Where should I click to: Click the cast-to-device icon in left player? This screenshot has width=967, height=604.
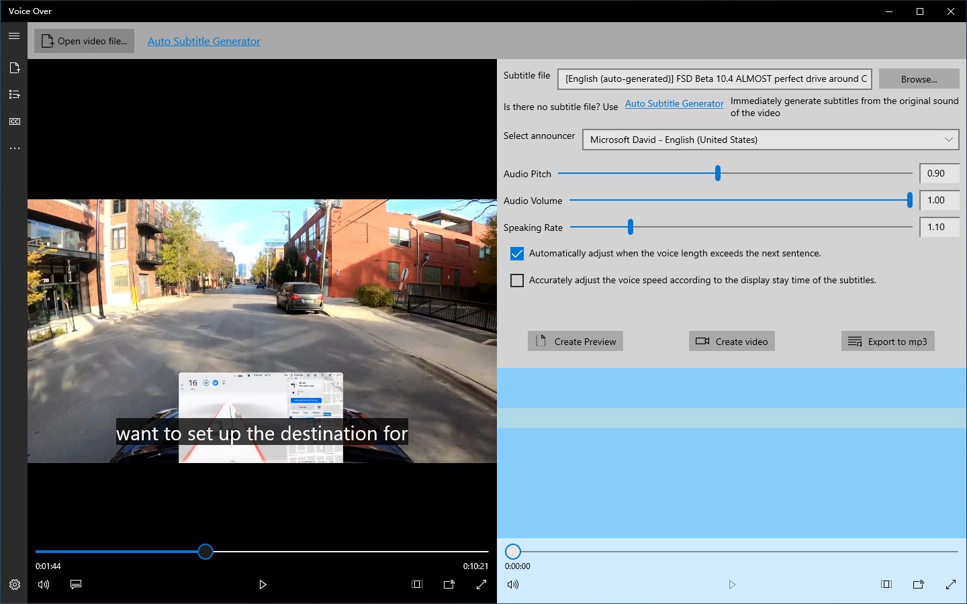pyautogui.click(x=449, y=585)
